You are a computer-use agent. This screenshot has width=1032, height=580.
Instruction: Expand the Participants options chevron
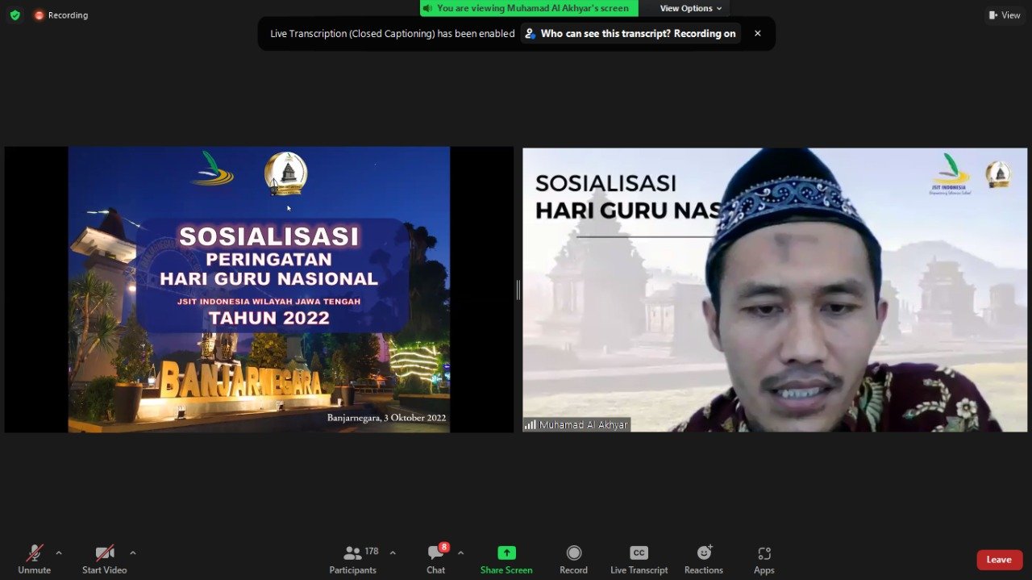(393, 553)
